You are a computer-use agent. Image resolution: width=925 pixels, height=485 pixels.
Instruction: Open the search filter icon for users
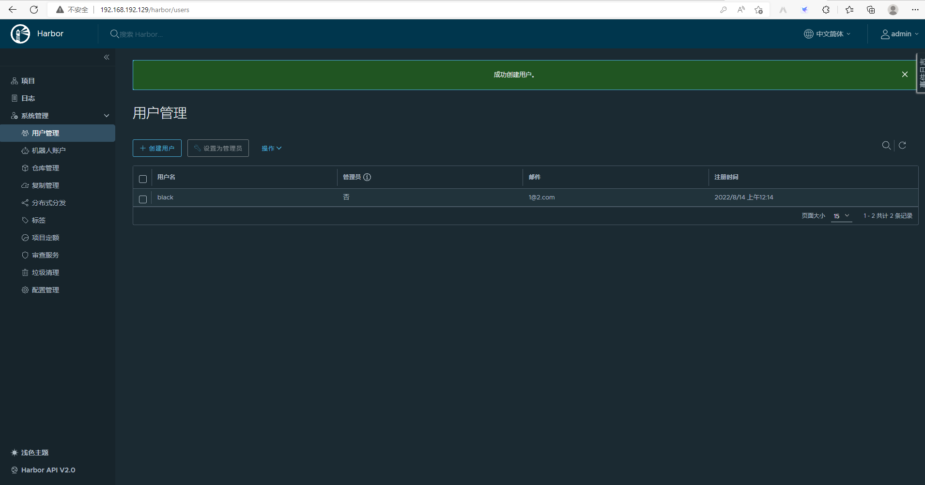click(x=887, y=145)
